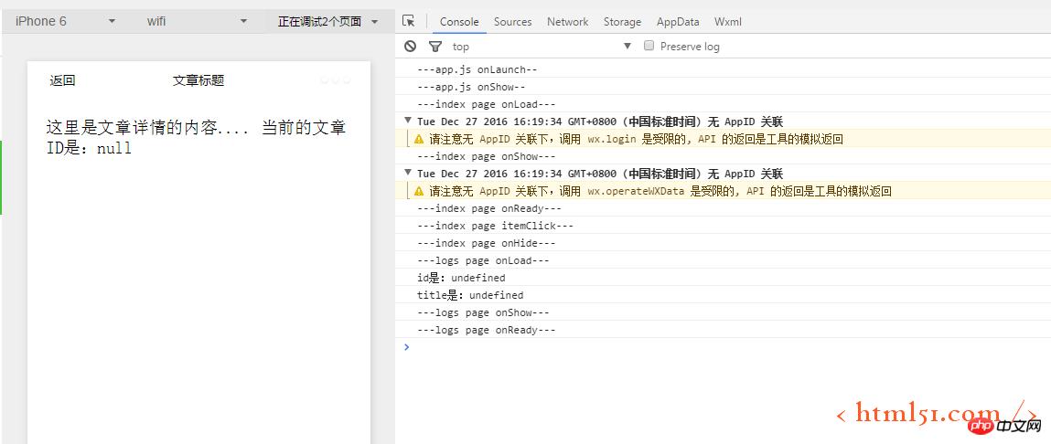Open the 正在调试2个页面 dropdown
1051x444 pixels.
[327, 21]
